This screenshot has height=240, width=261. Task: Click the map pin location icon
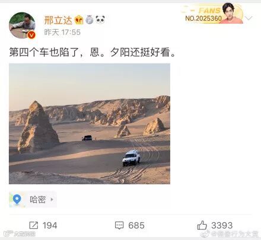click(x=17, y=199)
